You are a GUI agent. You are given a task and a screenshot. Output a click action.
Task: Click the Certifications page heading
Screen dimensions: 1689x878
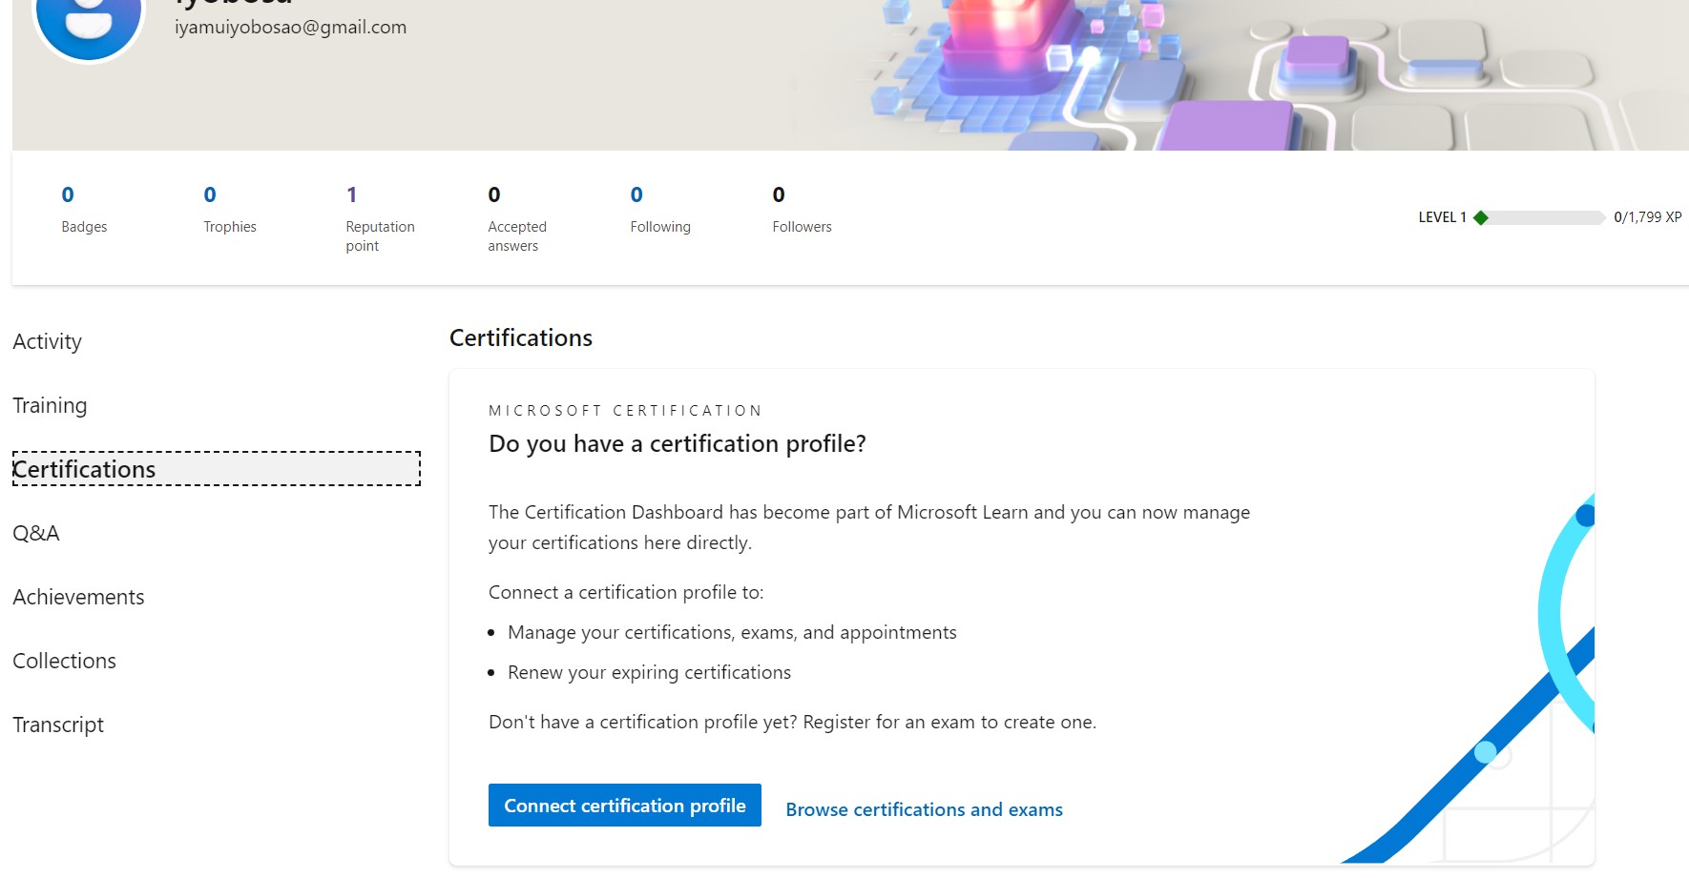pos(521,337)
